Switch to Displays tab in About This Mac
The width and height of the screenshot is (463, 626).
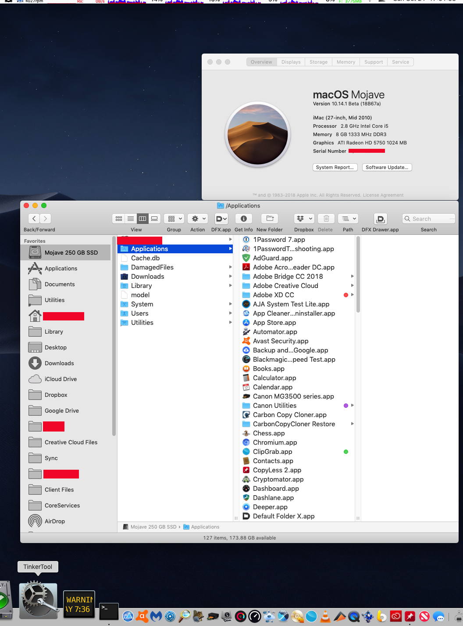click(291, 62)
